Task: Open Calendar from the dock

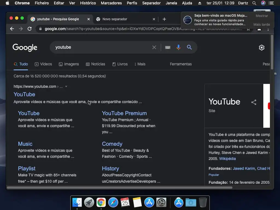Action: [125, 203]
